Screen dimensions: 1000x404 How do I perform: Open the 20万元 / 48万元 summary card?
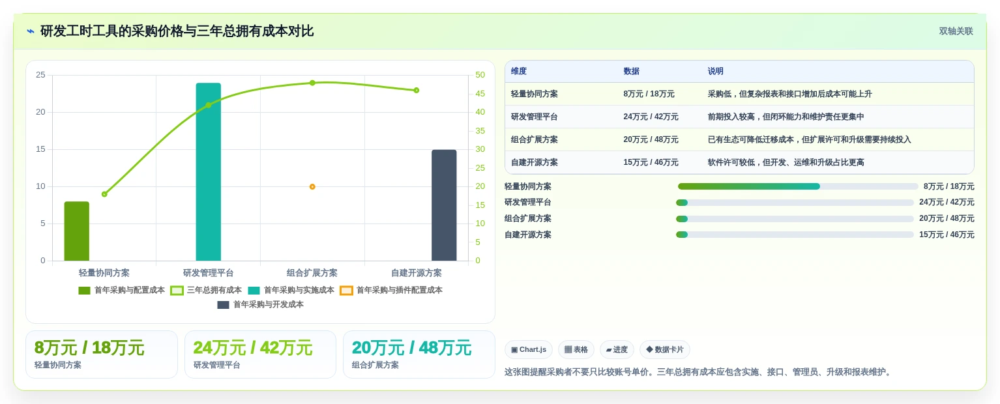pyautogui.click(x=419, y=354)
